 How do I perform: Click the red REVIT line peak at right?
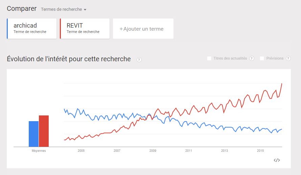click(x=282, y=84)
